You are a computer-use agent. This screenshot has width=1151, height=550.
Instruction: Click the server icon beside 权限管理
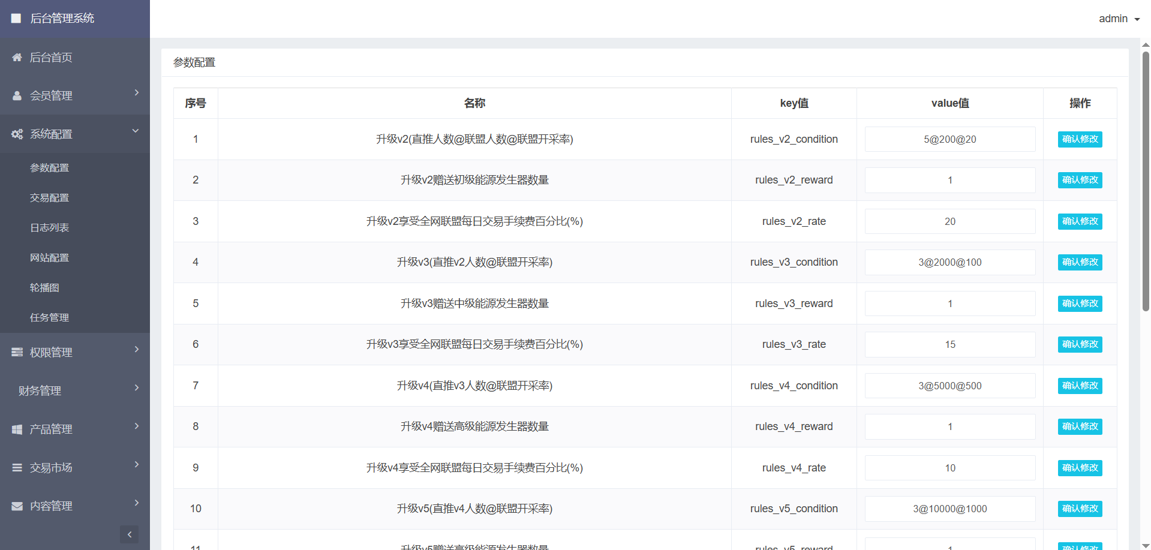click(17, 353)
